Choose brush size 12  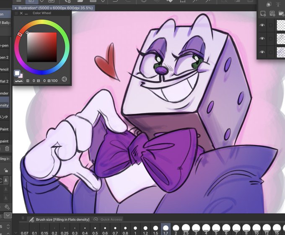[x=267, y=230]
